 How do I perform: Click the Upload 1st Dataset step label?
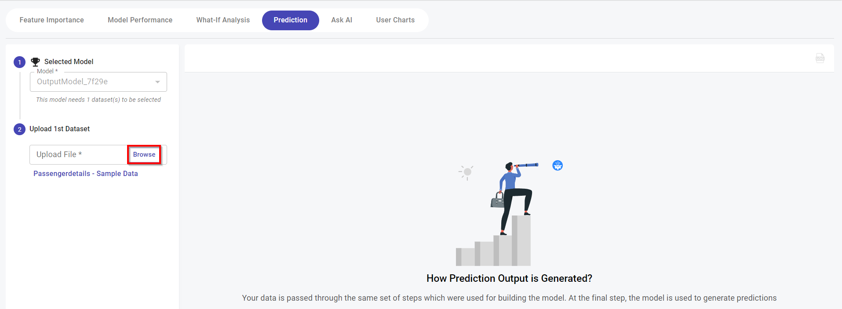(x=59, y=129)
